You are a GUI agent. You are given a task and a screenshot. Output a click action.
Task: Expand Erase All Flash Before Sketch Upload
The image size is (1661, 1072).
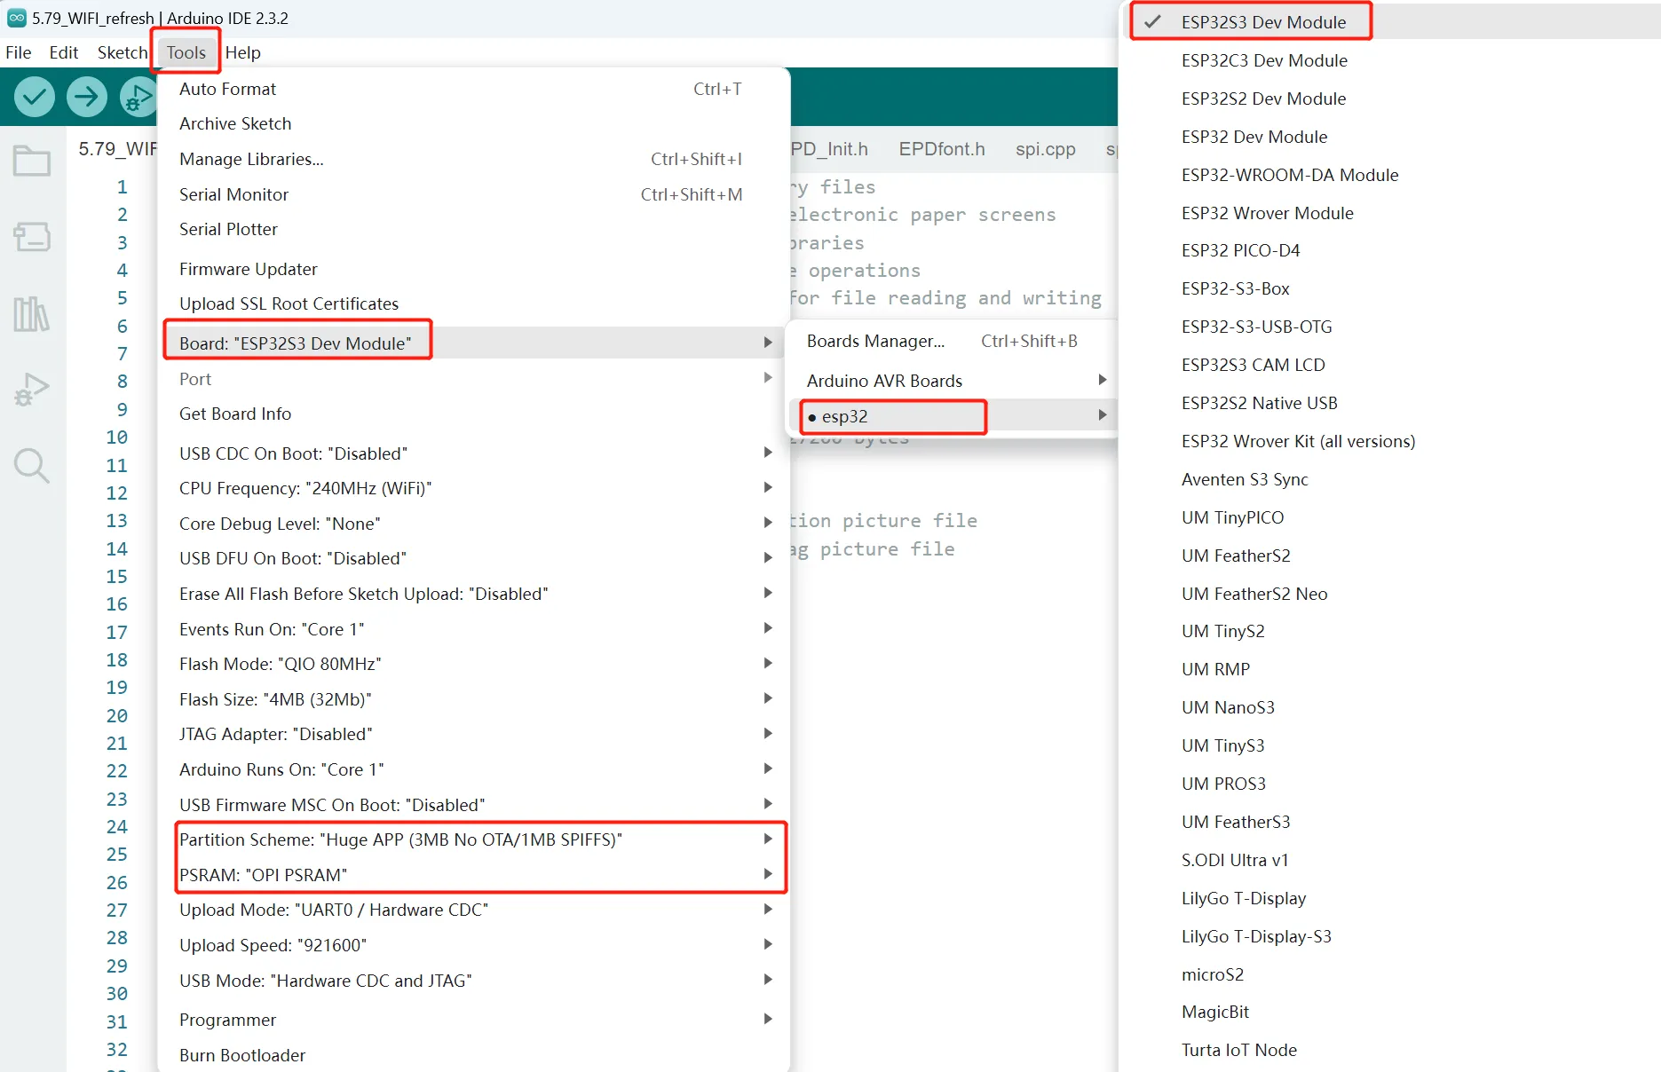tap(473, 594)
